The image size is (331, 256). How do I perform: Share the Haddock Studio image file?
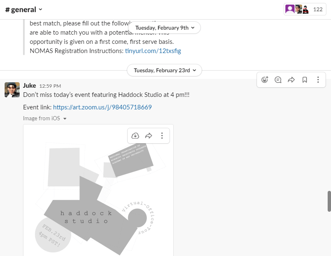click(x=149, y=136)
